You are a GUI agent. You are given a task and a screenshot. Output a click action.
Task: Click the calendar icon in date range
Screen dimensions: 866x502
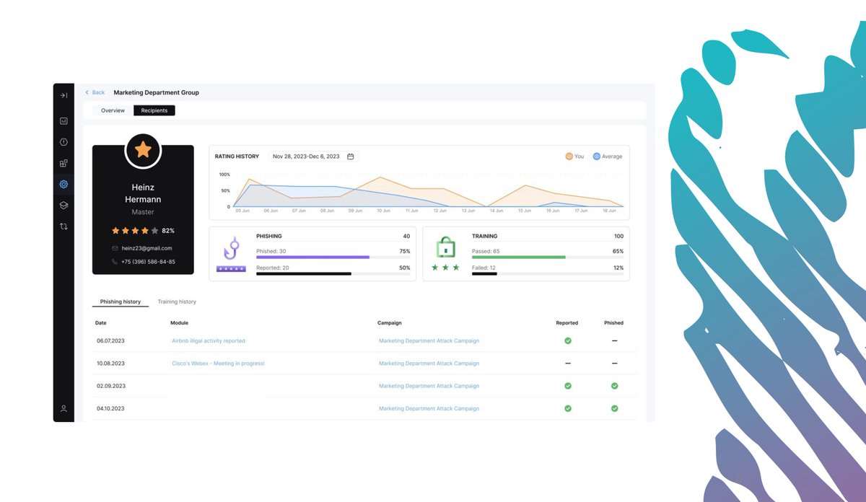350,157
